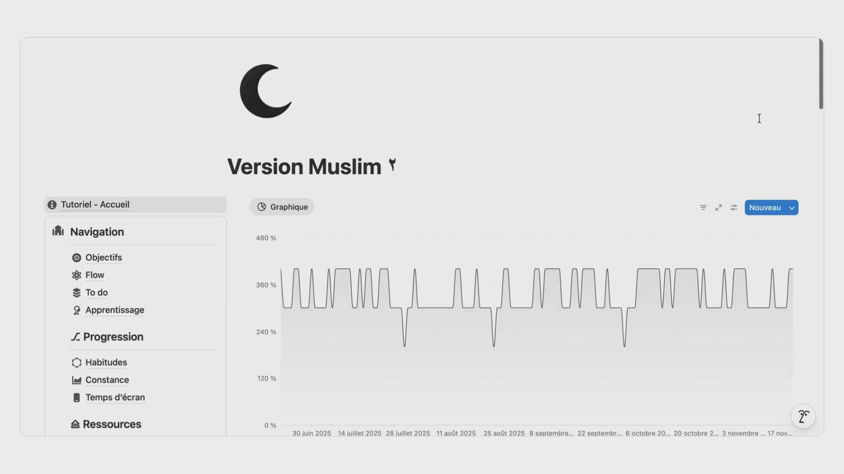The height and width of the screenshot is (474, 844).
Task: Click the filter icon above chart
Action: (703, 208)
